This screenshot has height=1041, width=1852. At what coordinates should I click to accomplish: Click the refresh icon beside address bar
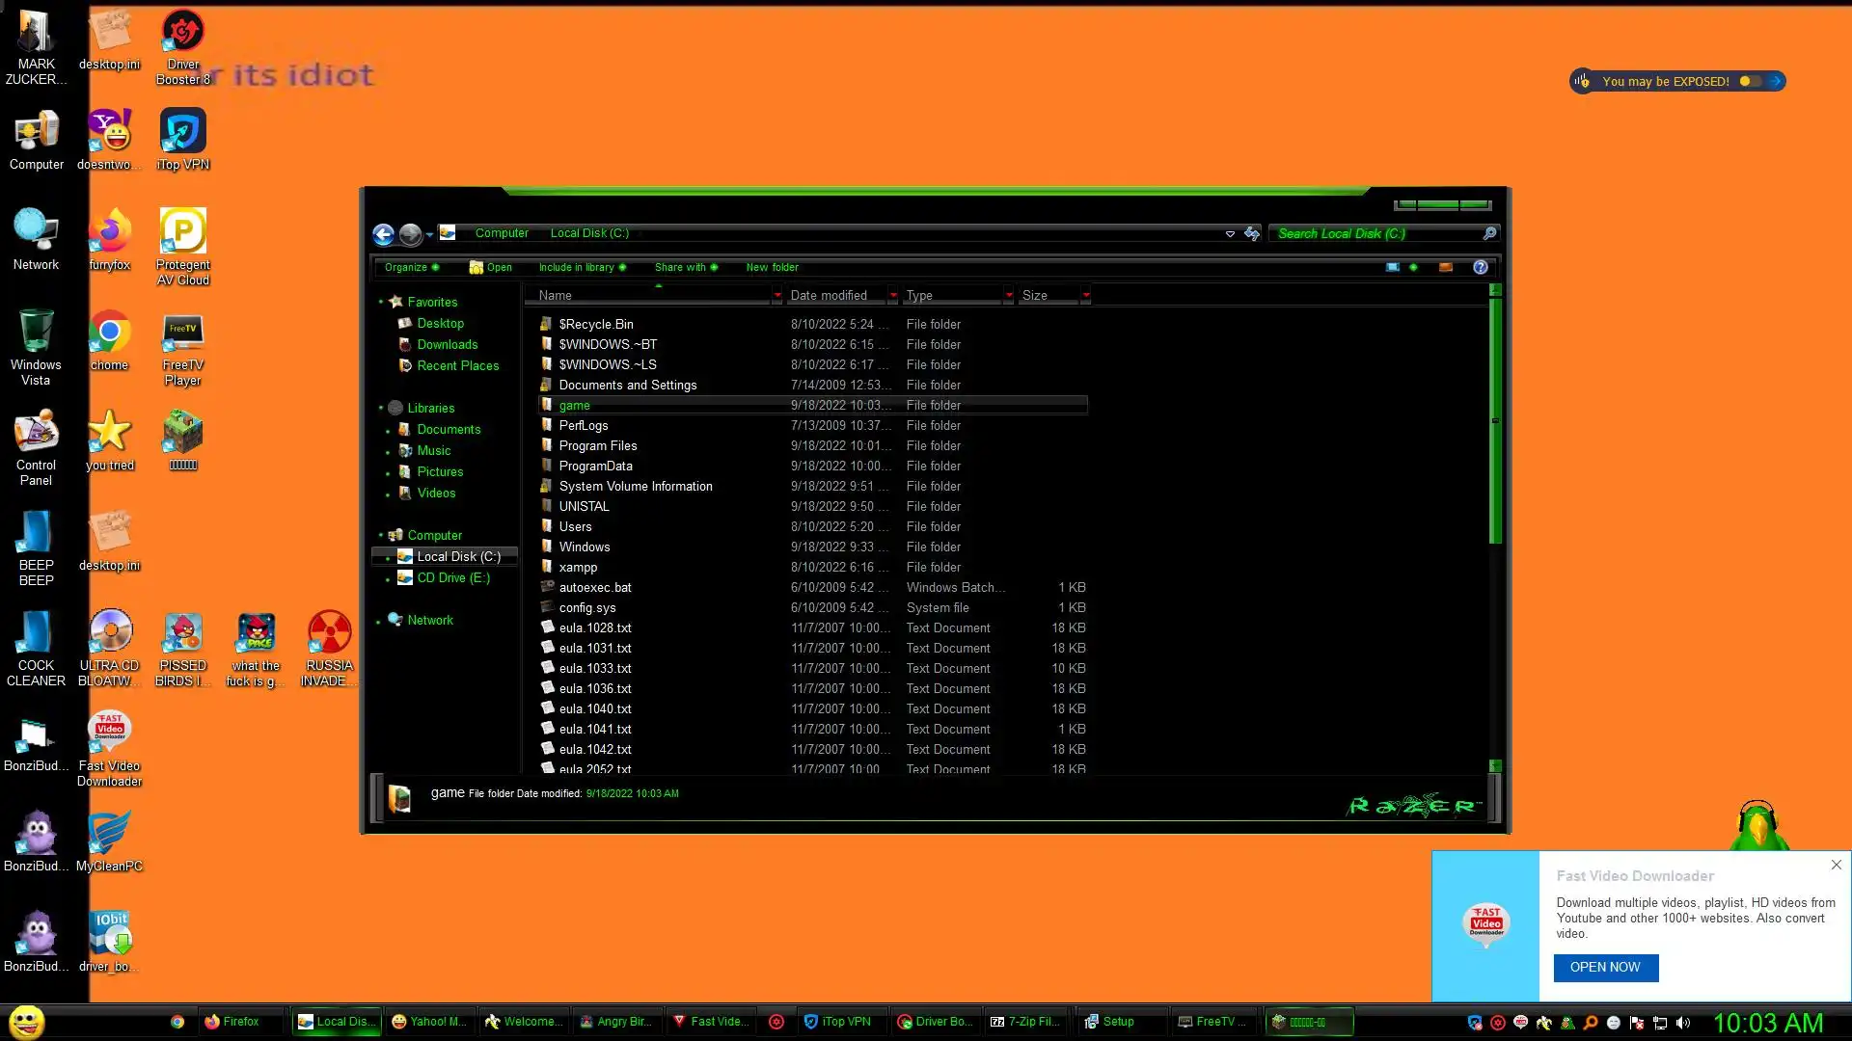pos(1252,233)
